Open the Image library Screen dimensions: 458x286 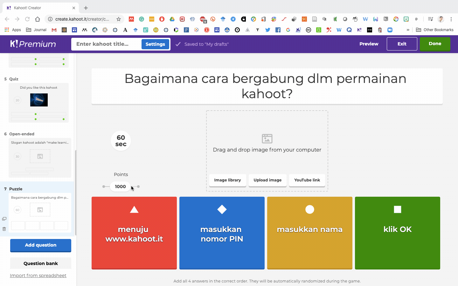click(x=227, y=180)
